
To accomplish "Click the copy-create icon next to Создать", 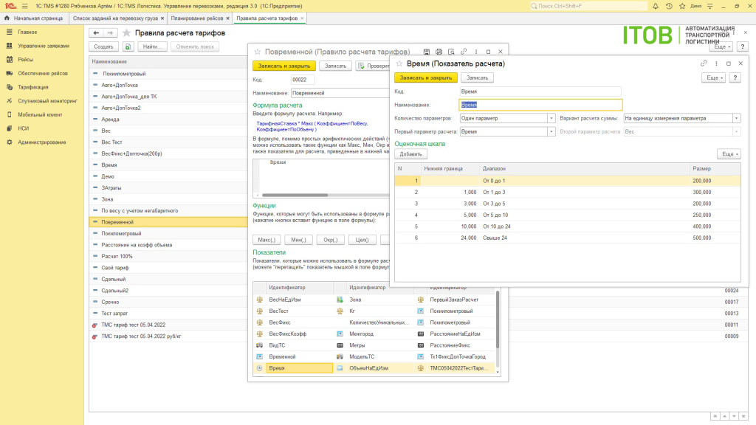I will (x=128, y=46).
